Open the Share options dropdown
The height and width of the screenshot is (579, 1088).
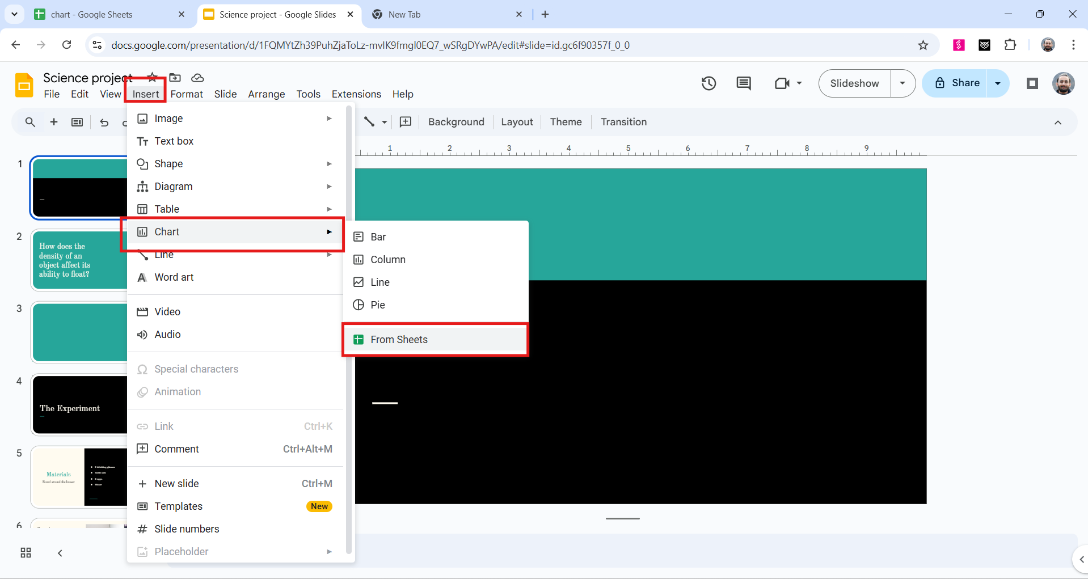click(998, 83)
